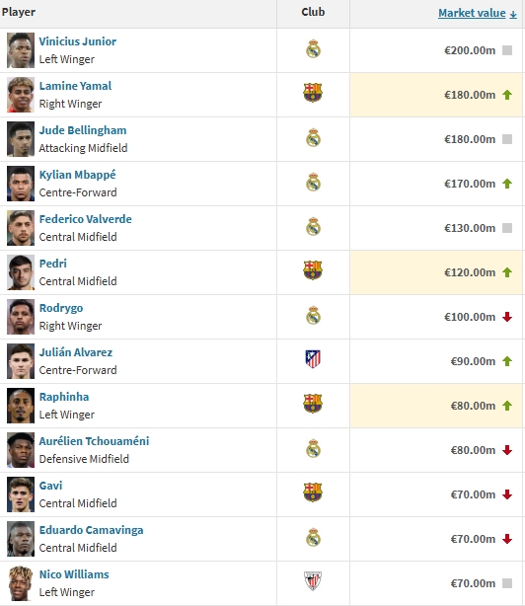Click Barcelona crest in Gavi row

(x=313, y=492)
